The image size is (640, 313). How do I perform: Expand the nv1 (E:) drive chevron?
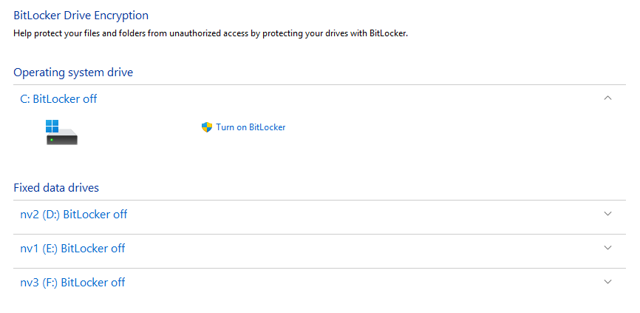(608, 248)
